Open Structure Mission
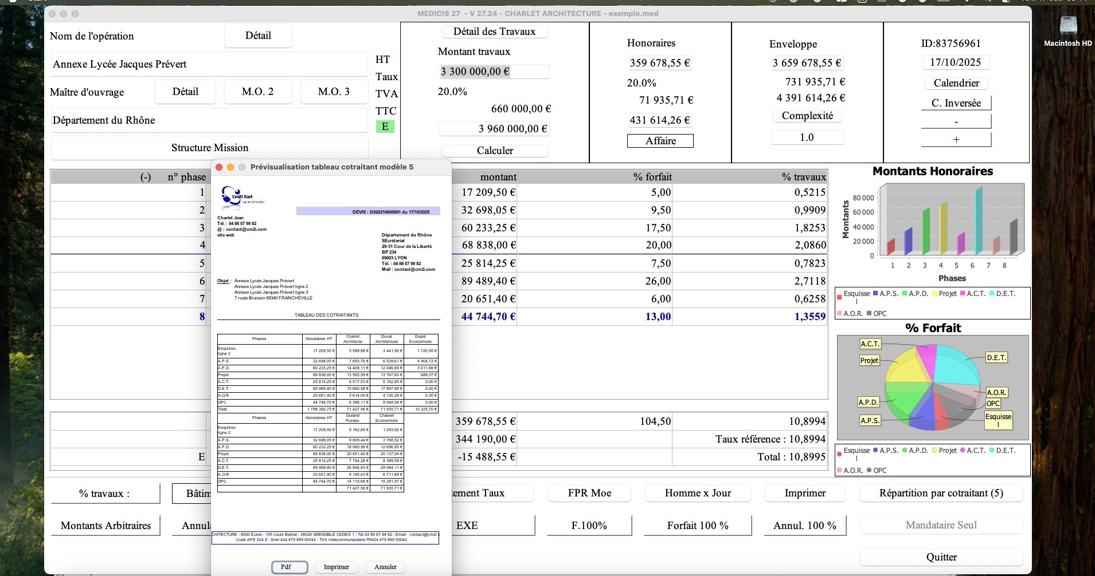Viewport: 1095px width, 576px height. (210, 148)
